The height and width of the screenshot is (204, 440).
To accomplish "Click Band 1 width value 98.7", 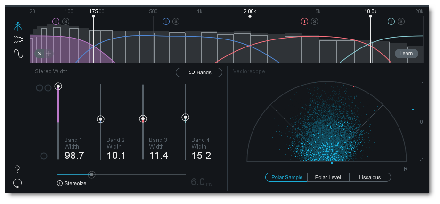I will (x=74, y=156).
